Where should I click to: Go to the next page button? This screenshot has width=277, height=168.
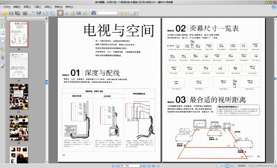tap(145, 166)
